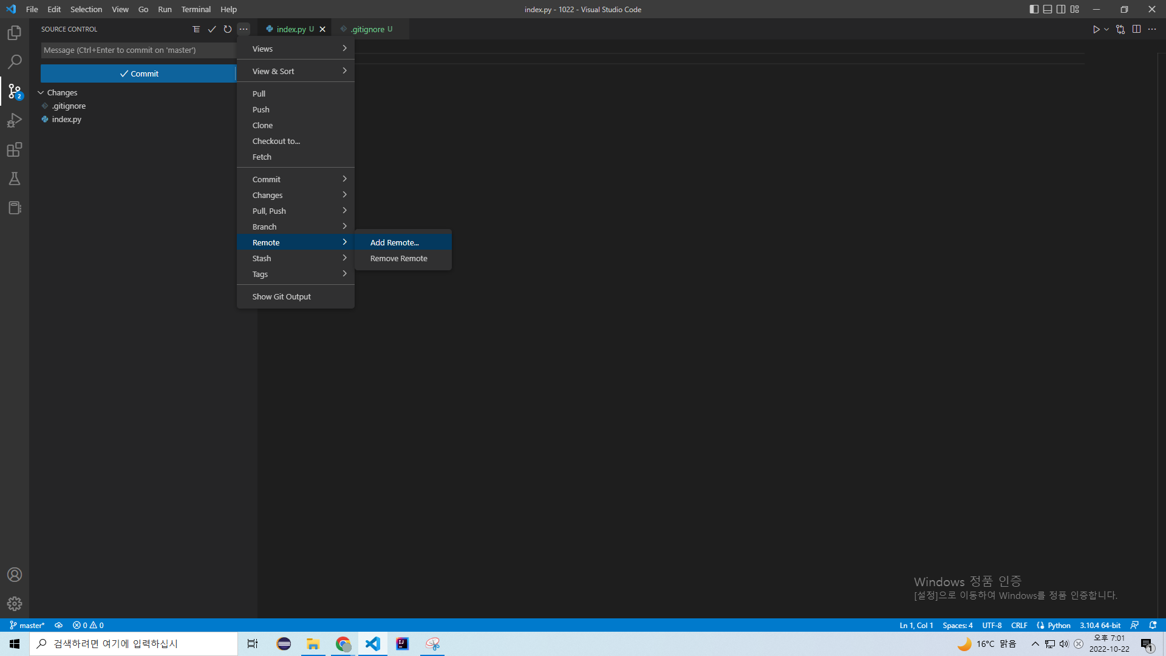Open the Source Control view icon
This screenshot has height=656, width=1166.
(x=15, y=91)
